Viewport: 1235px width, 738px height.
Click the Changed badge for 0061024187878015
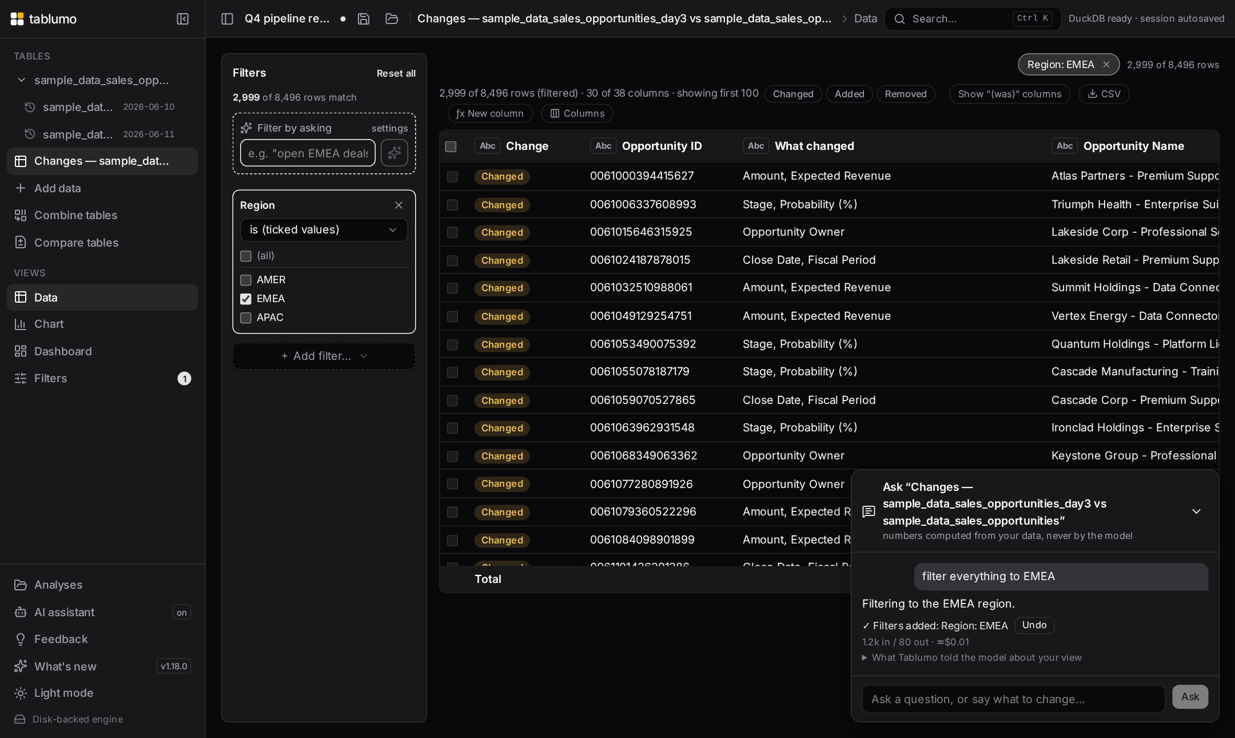(x=502, y=260)
